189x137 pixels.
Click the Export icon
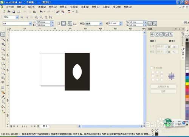[x=63, y=12]
